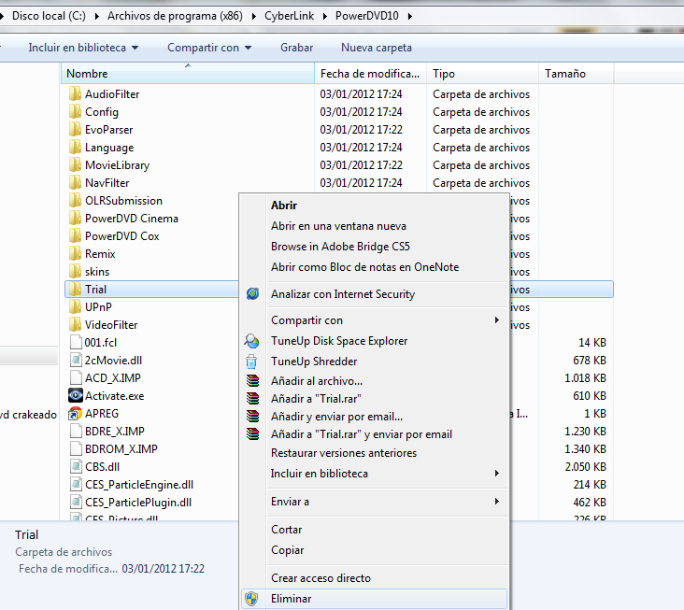The height and width of the screenshot is (610, 684).
Task: Sort by the Tipo column header
Action: click(x=482, y=73)
